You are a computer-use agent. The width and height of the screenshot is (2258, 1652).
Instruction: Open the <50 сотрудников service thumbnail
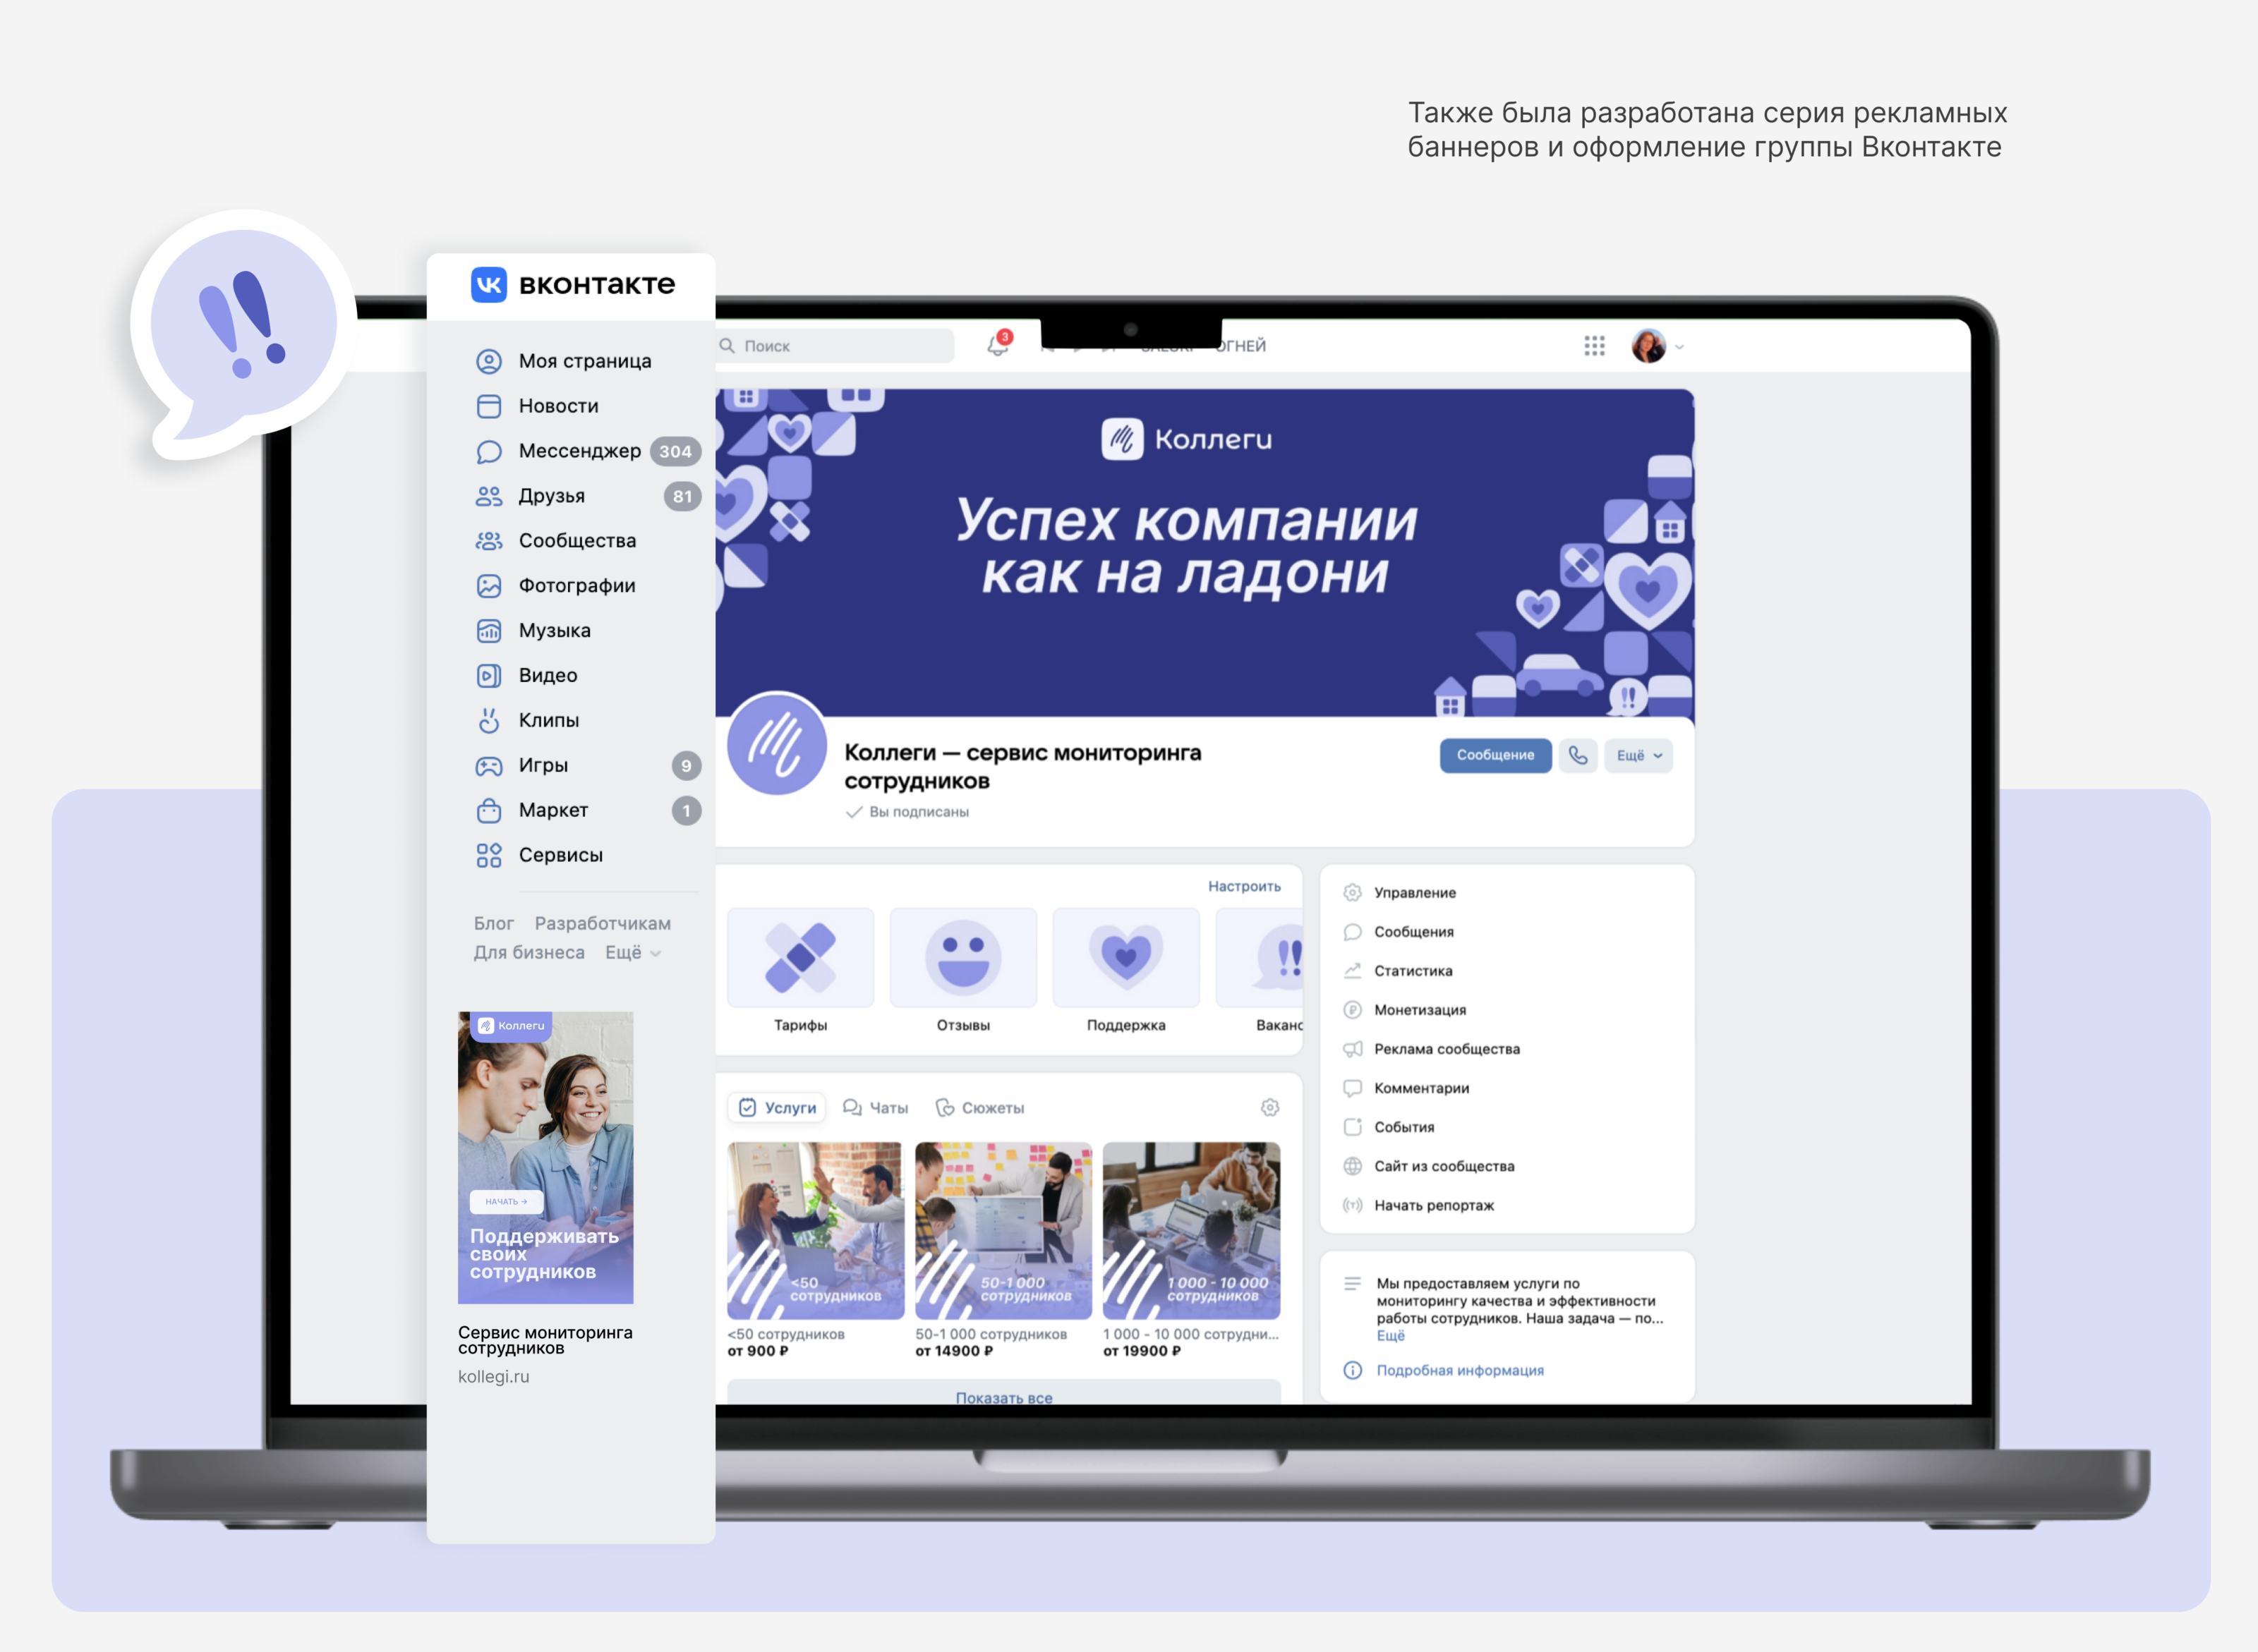click(x=814, y=1230)
